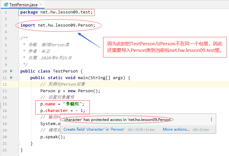Click the Java class icon on tab
229x156 pixels.
[6, 4]
